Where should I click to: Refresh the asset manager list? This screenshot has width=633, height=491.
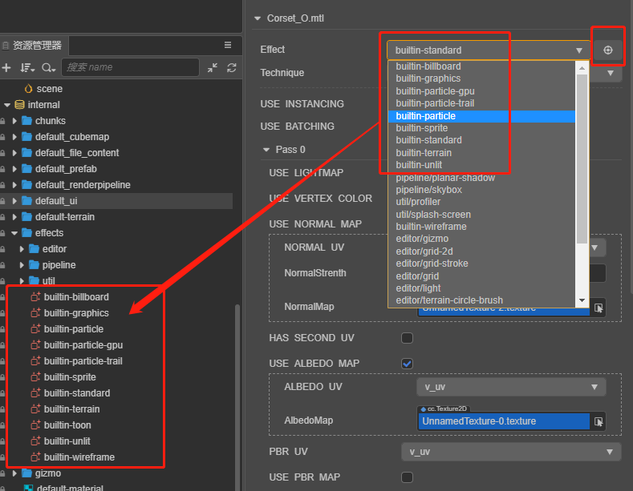click(231, 68)
